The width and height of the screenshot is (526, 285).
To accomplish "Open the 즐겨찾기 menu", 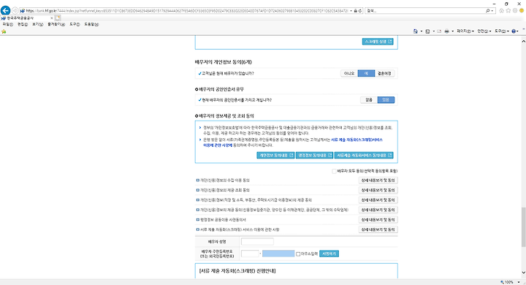I will coord(56,25).
